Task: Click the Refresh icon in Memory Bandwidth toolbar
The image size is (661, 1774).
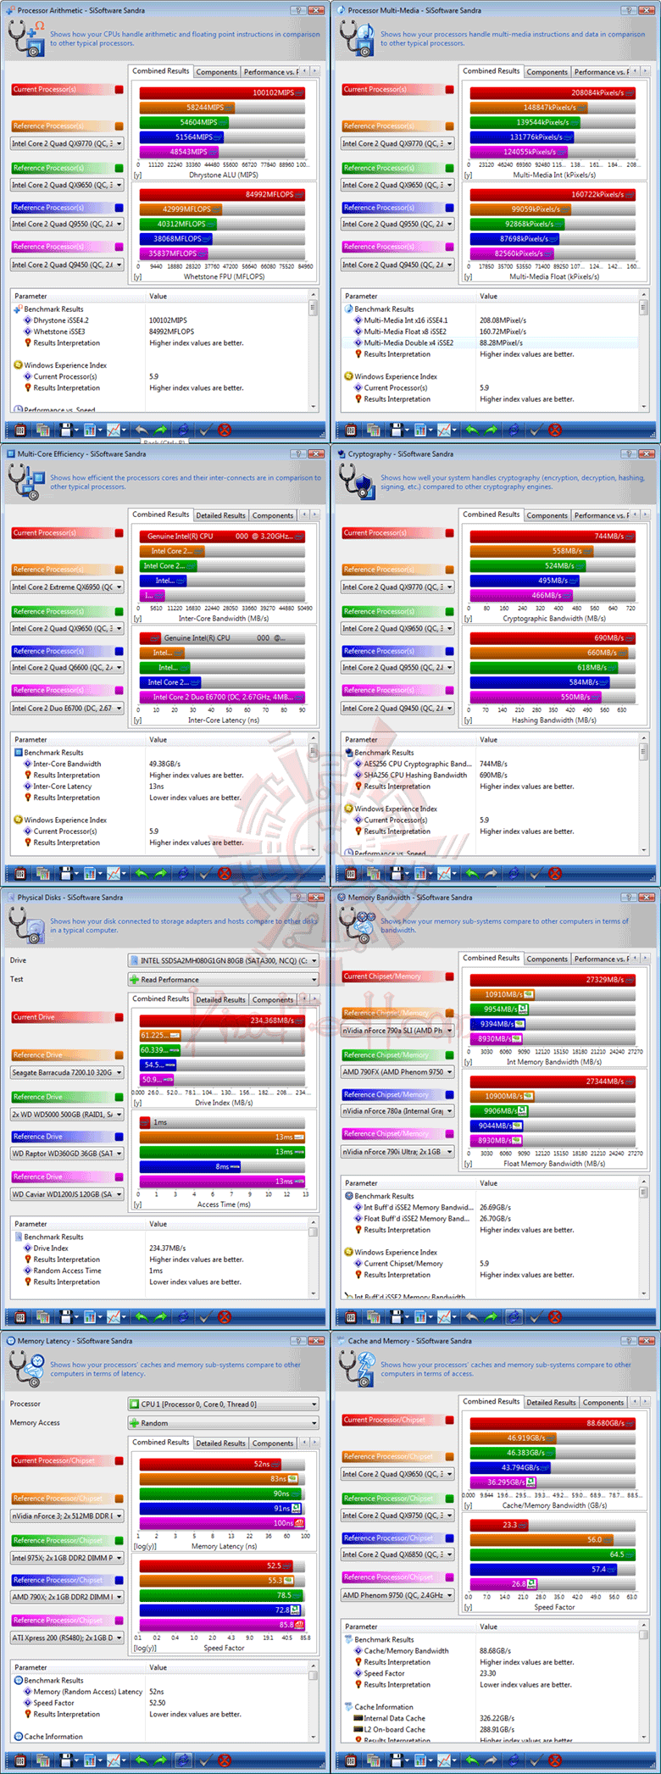Action: click(514, 1316)
